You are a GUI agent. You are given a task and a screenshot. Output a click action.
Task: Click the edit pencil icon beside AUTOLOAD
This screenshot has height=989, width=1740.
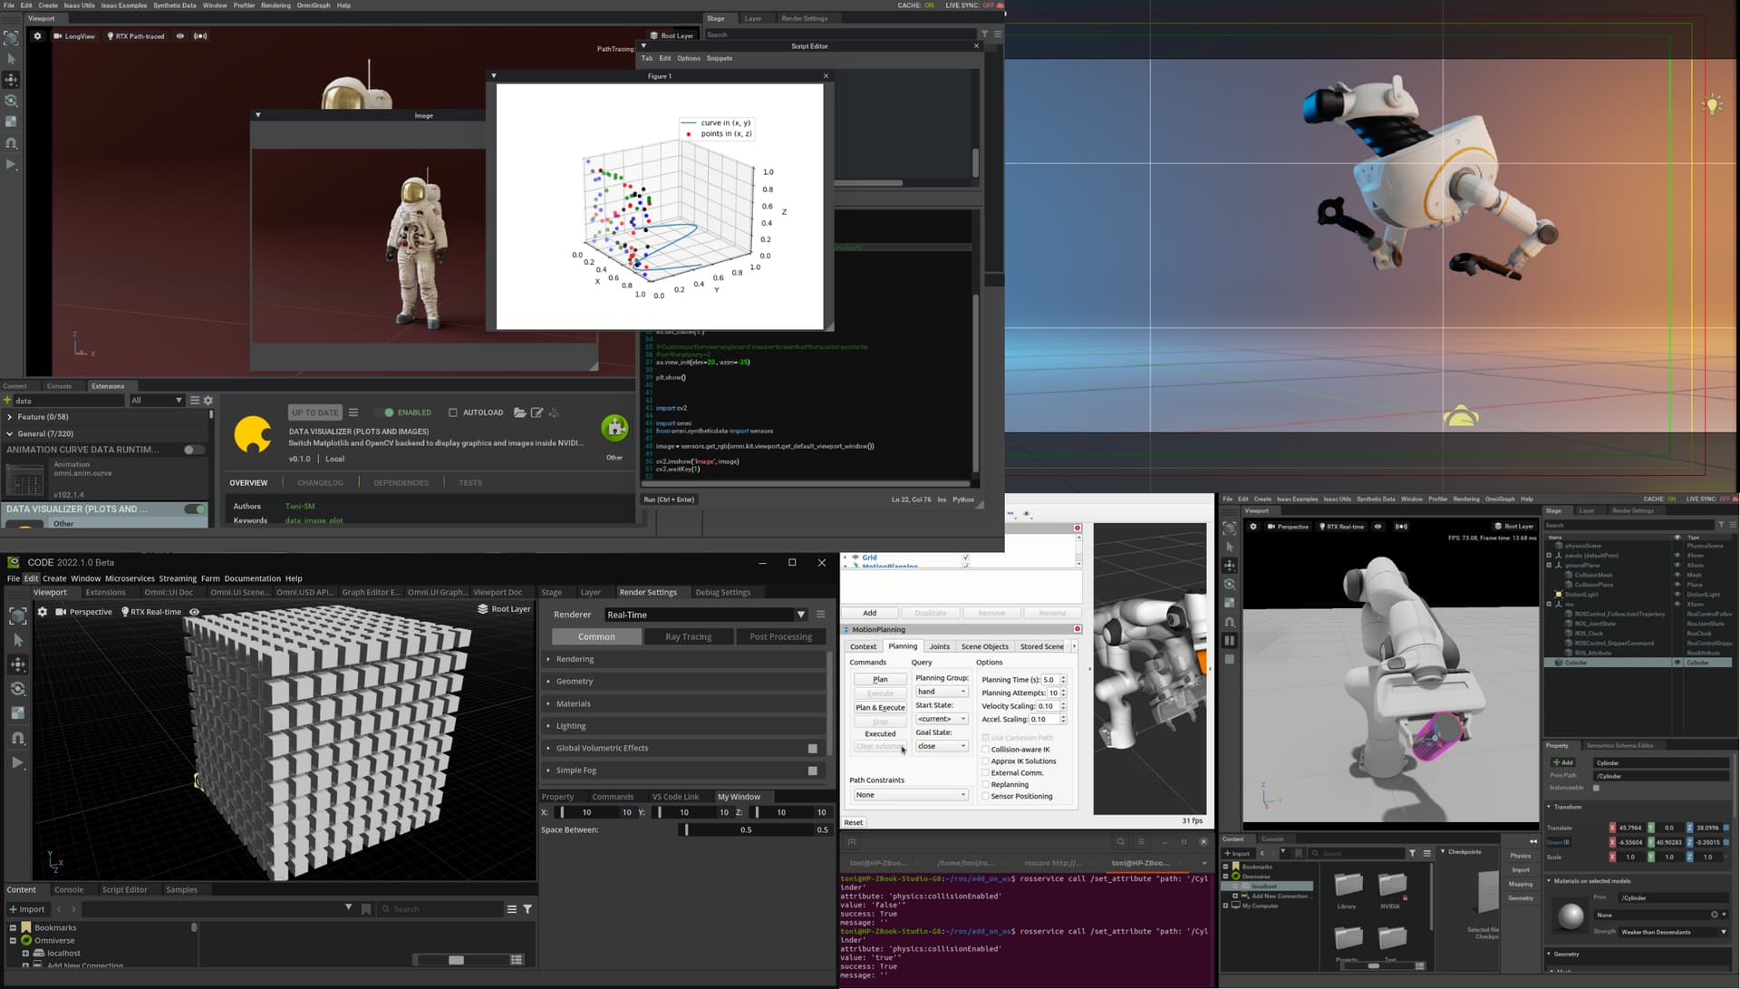536,412
